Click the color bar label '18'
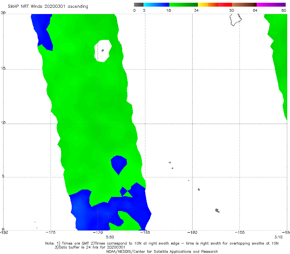290x254 pixels. coord(169,10)
